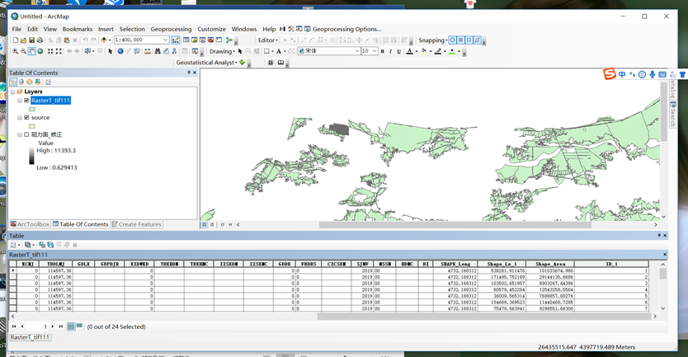The height and width of the screenshot is (357, 688).
Task: Open the Bookmarks menu
Action: point(78,29)
